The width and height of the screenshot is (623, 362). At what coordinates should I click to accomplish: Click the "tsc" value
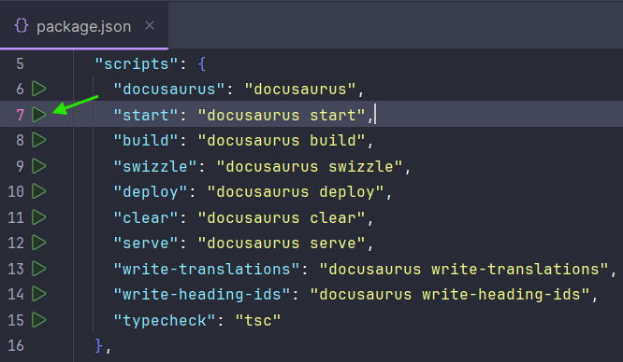coord(258,320)
